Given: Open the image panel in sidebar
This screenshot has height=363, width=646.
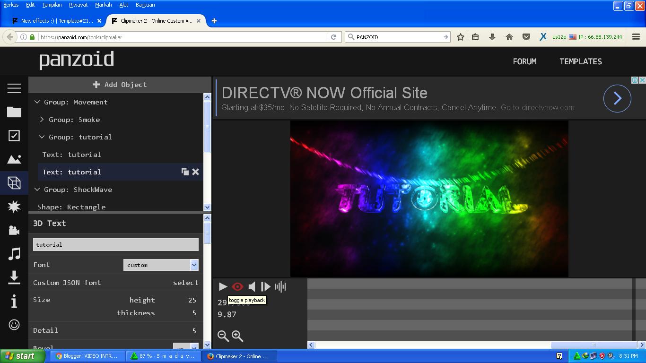Looking at the screenshot, I should (x=14, y=159).
